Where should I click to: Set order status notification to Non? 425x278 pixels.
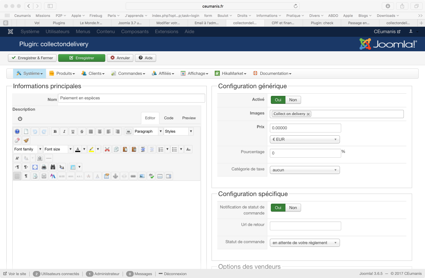[x=293, y=208]
